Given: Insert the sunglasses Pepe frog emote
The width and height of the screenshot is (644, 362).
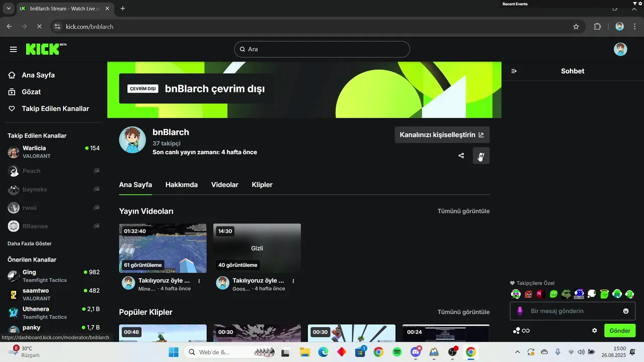Looking at the screenshot, I should point(567,294).
